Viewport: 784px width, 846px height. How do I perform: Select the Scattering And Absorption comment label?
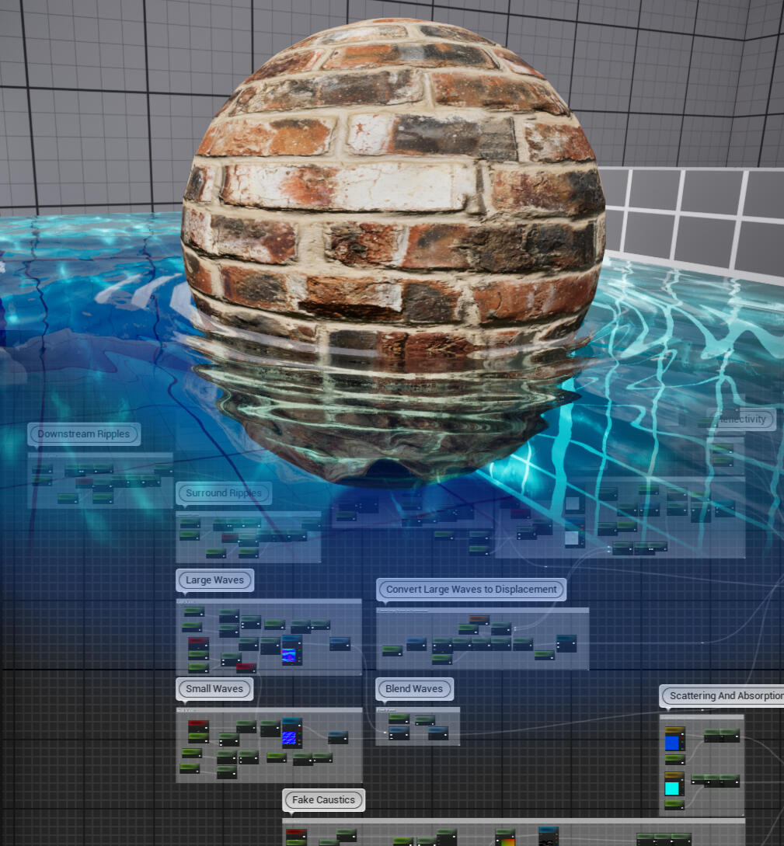(x=721, y=695)
